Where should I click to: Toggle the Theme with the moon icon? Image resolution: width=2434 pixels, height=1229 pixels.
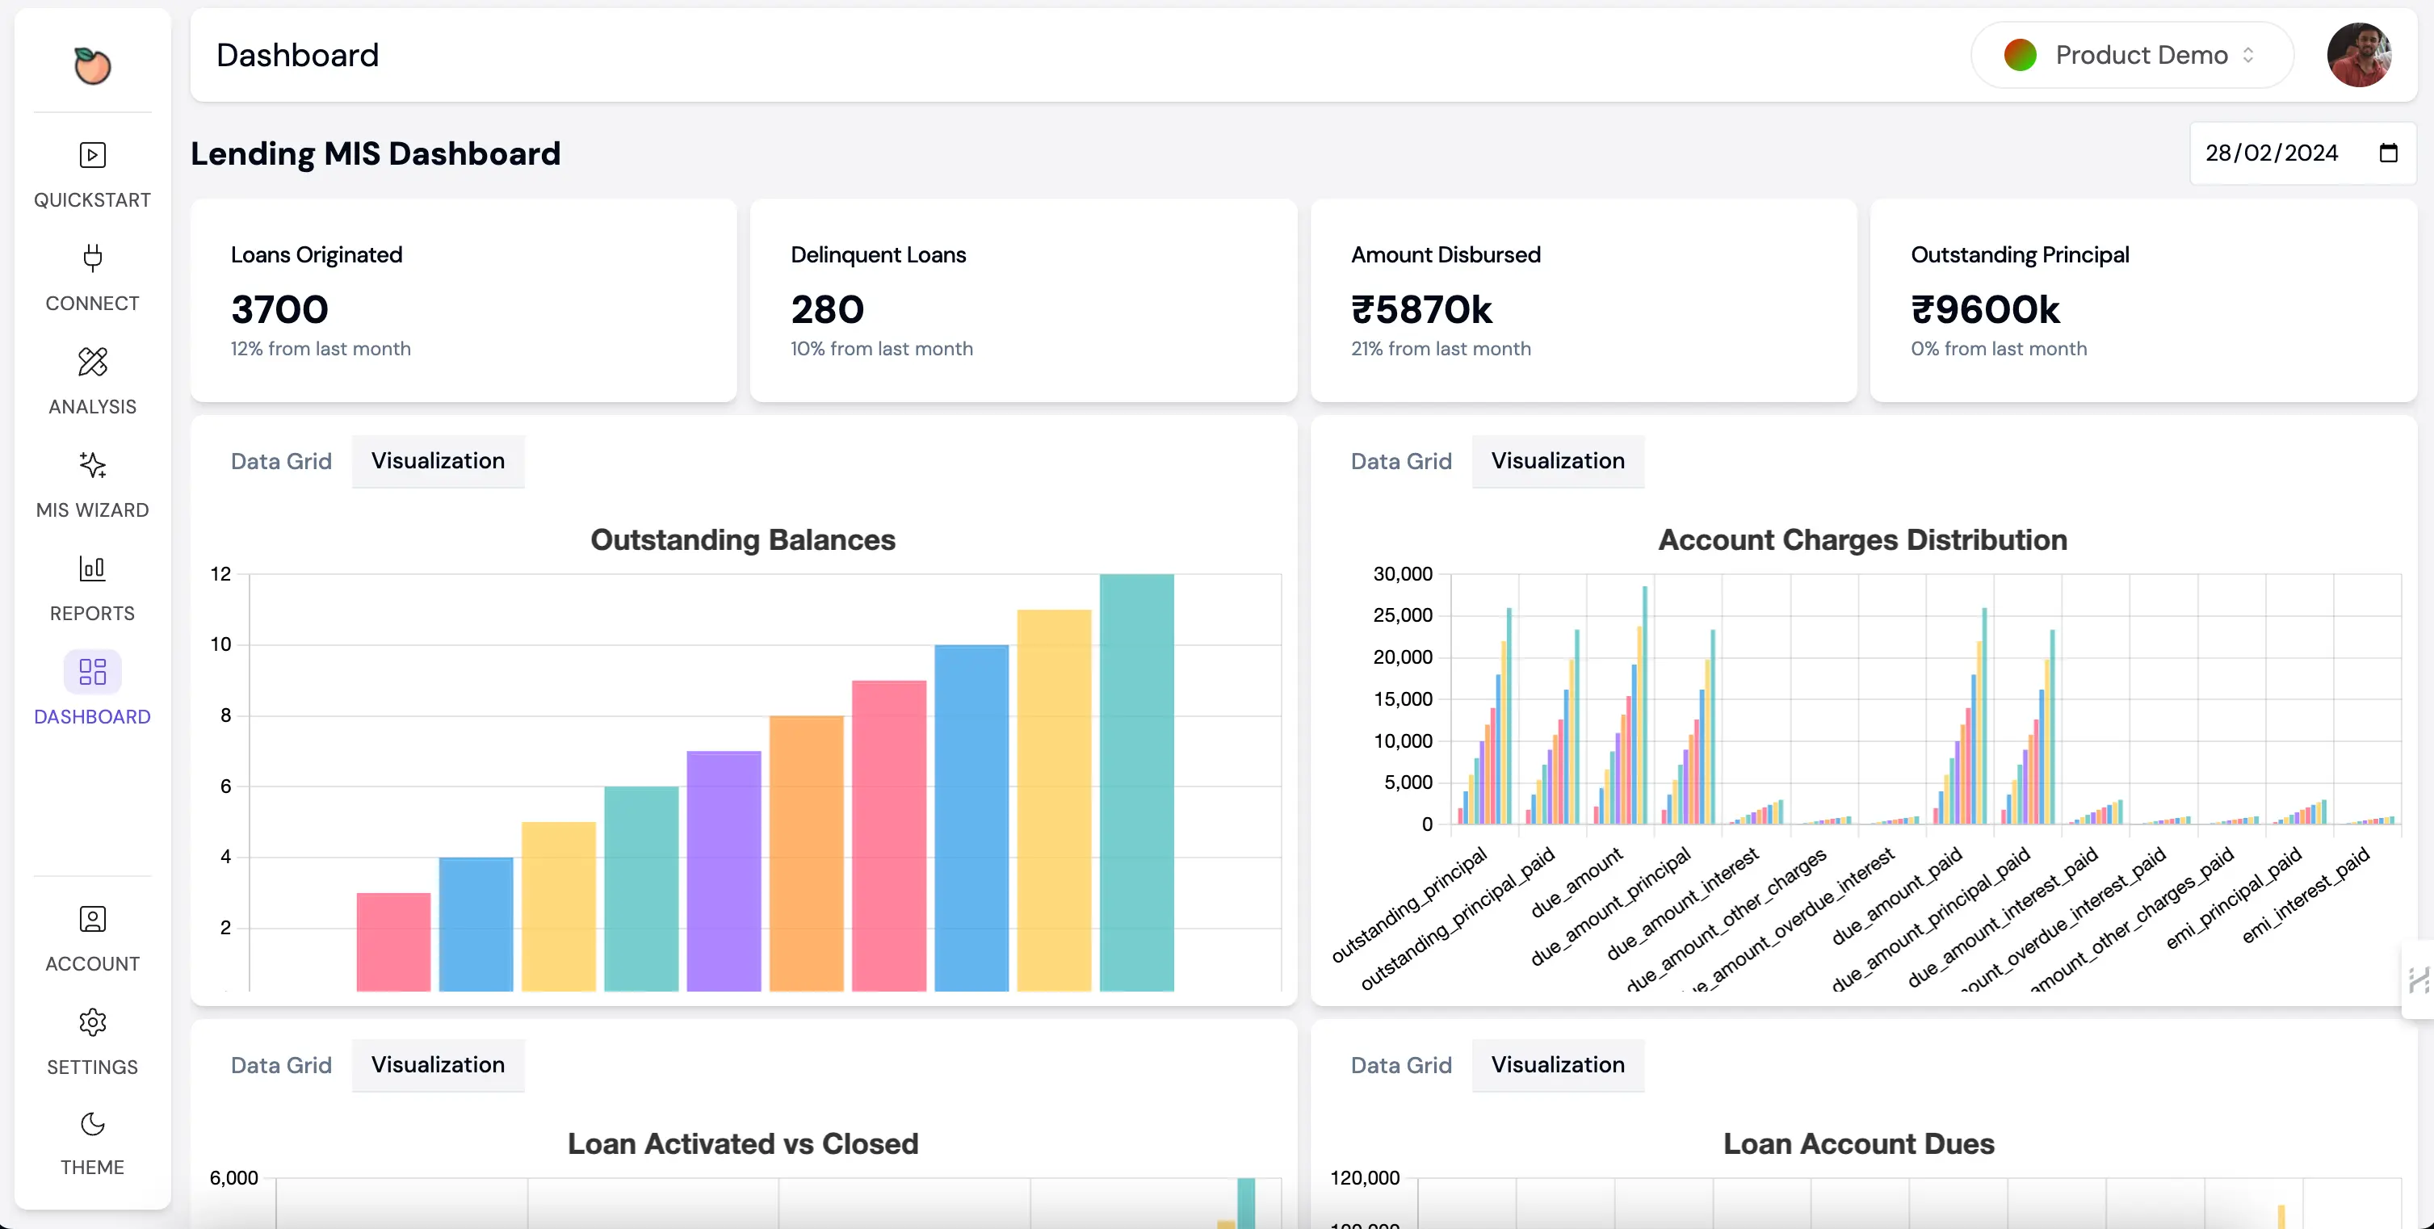point(90,1142)
